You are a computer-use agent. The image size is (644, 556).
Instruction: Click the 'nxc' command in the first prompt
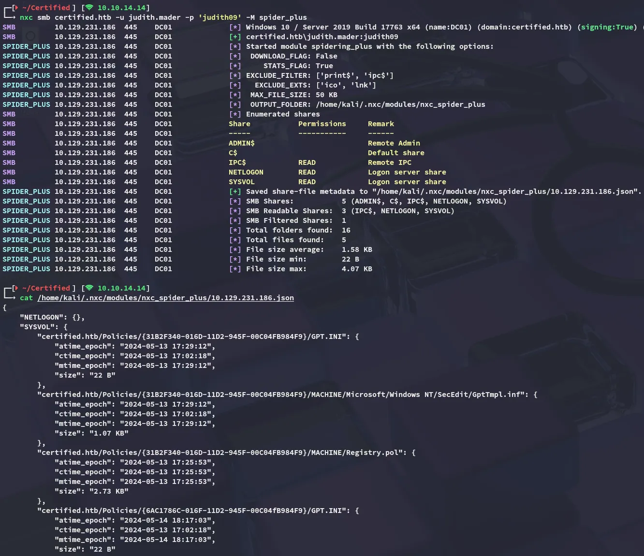26,17
